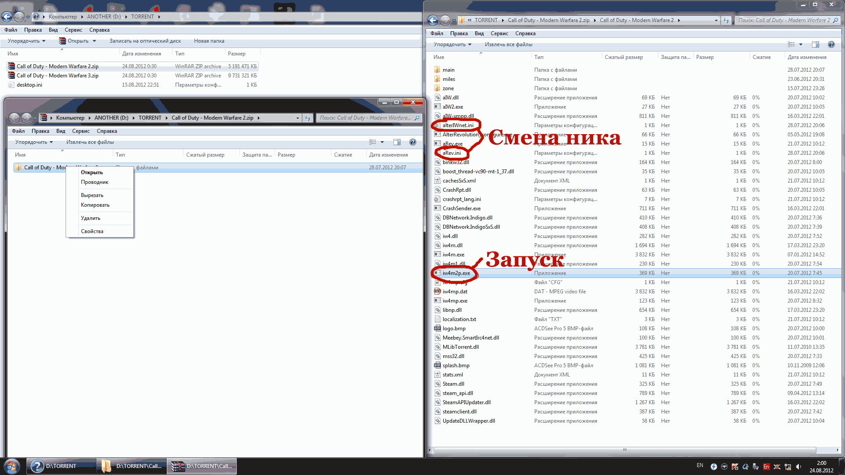
Task: Click search field in right window
Action: click(x=783, y=20)
